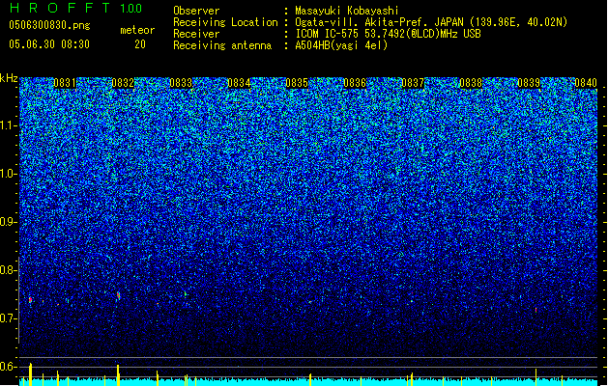Click the Receiver ICOM IC-575 value

[x=388, y=34]
